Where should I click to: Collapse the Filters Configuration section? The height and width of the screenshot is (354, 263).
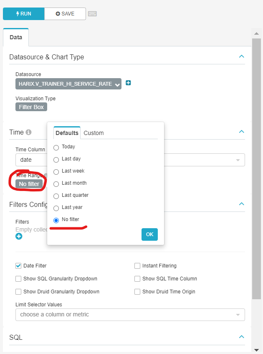click(x=241, y=204)
